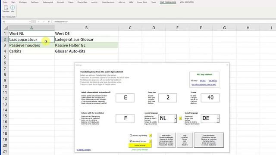
Task: Select cell A3 'Passieve houders'
Action: 31,45
